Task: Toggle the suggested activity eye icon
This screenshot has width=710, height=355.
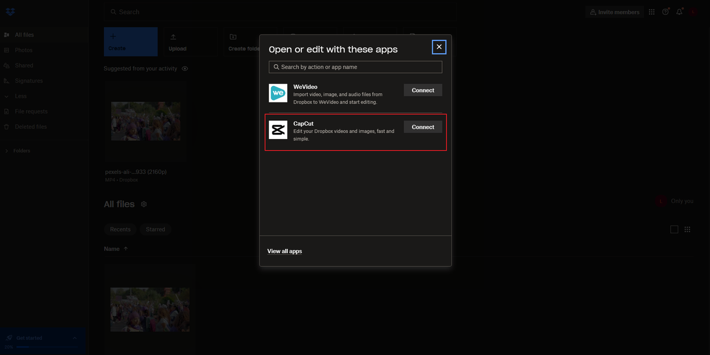Action: tap(185, 69)
